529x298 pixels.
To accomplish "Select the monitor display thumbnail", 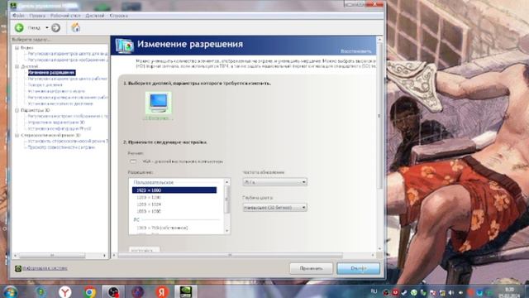I will click(158, 103).
